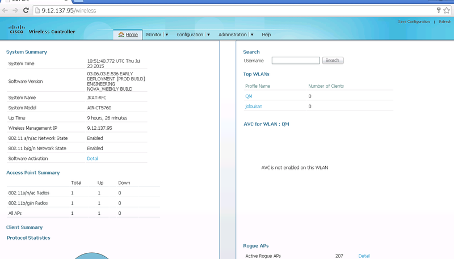Image resolution: width=454 pixels, height=259 pixels.
Task: Click the browser forward arrow
Action: pos(15,10)
